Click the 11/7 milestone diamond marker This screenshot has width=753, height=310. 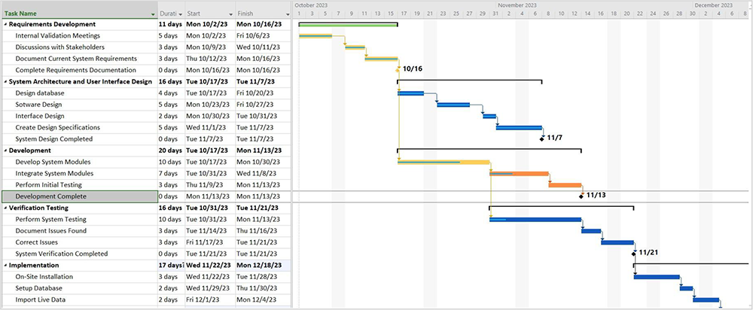[x=542, y=138]
